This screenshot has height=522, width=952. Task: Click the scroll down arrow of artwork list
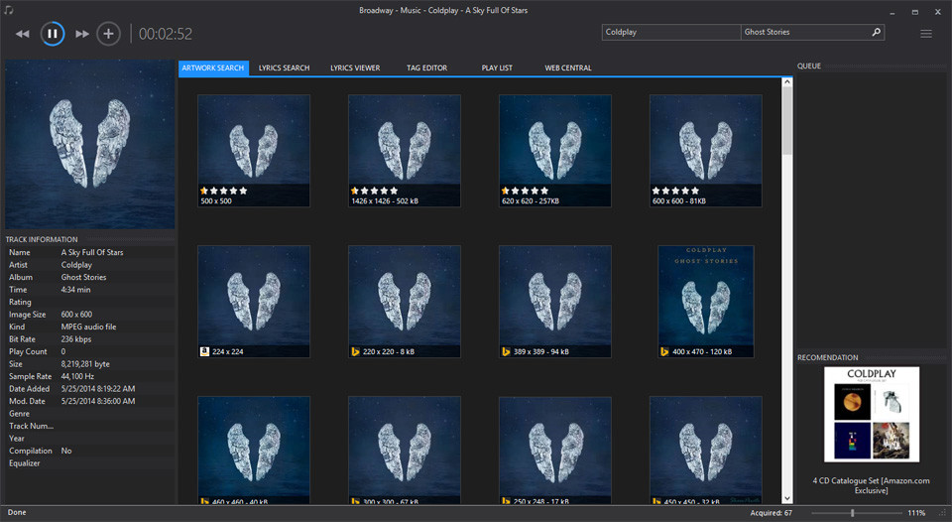pos(787,499)
